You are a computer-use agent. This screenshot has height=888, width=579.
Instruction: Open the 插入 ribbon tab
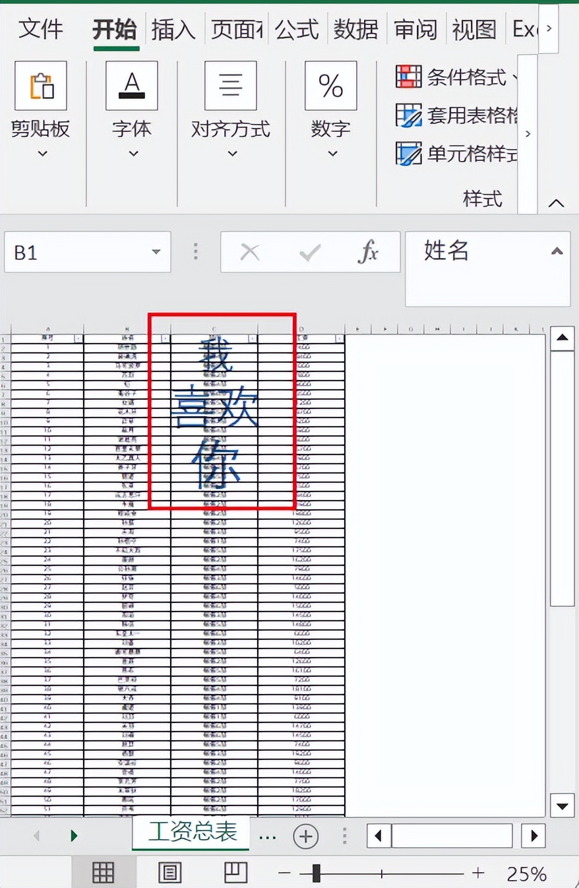coord(173,29)
